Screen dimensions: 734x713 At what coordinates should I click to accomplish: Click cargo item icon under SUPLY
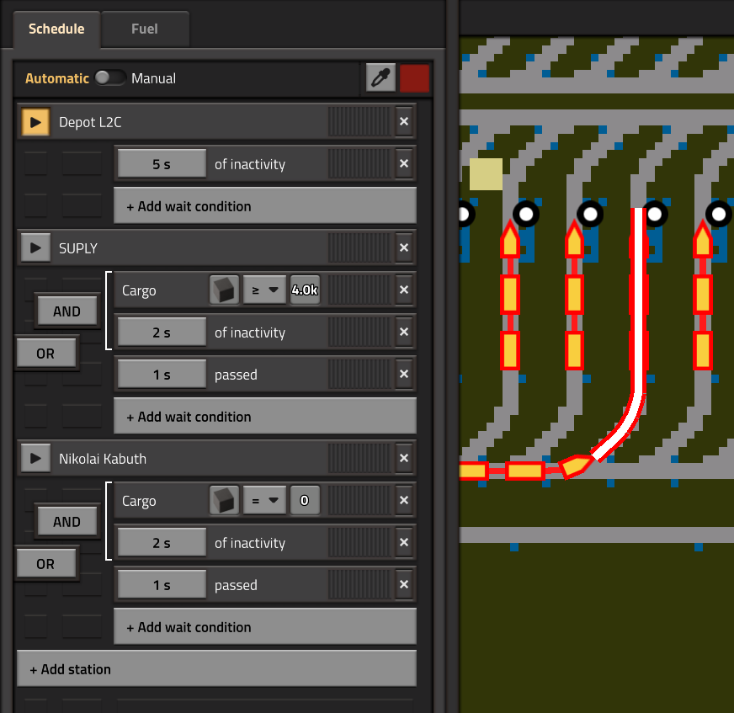coord(223,290)
